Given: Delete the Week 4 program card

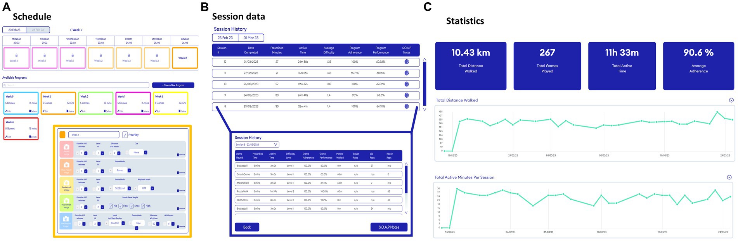Looking at the screenshot, I should click(33, 137).
